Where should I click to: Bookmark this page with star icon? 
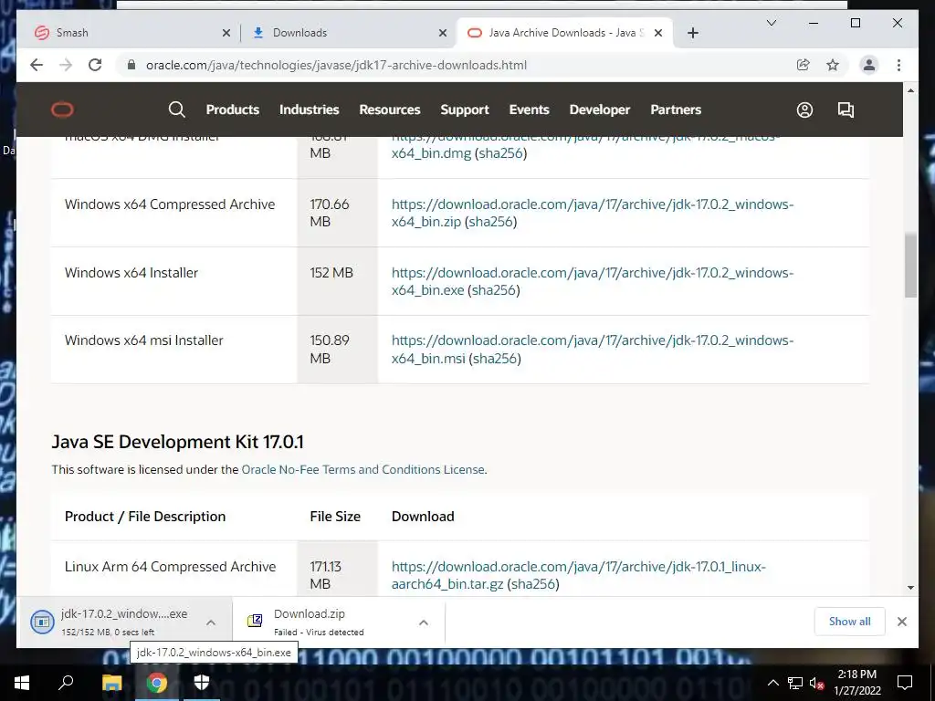tap(833, 65)
